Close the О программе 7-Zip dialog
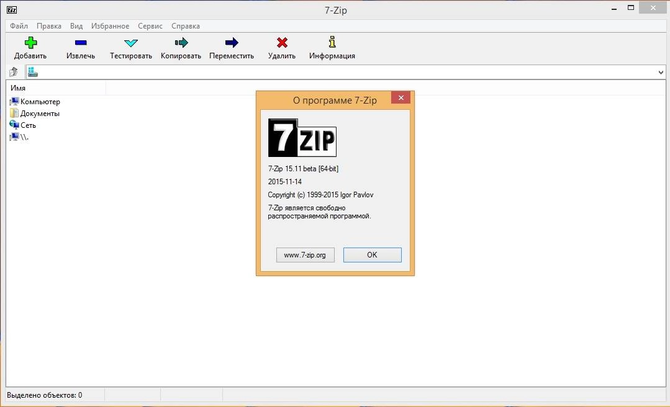Viewport: 670px width, 407px height. pos(401,97)
